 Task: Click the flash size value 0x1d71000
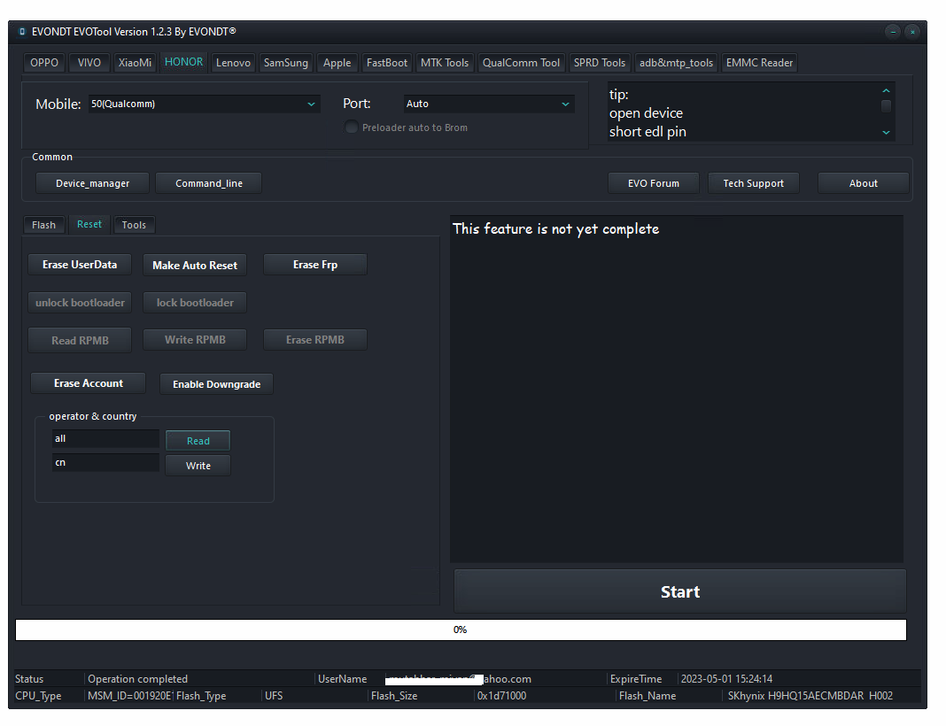[502, 696]
